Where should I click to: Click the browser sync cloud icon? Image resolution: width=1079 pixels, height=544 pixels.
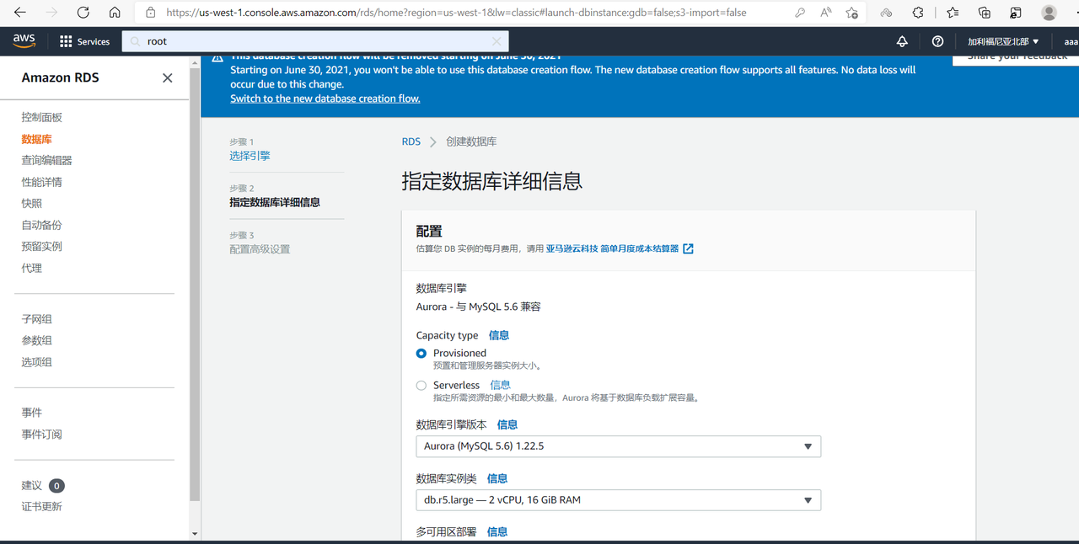pos(886,13)
